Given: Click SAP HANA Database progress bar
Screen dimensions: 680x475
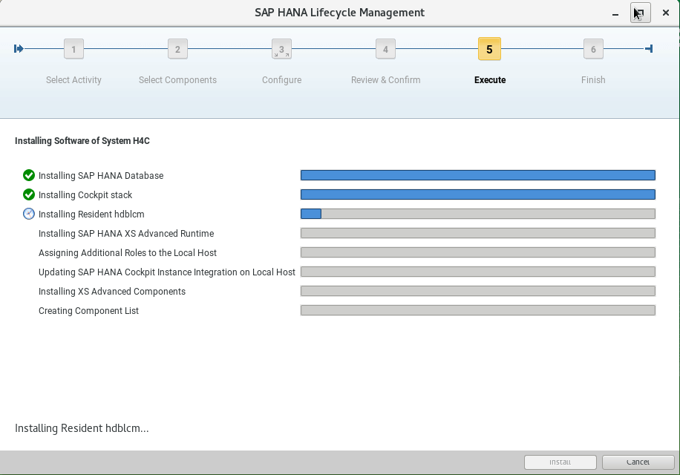Looking at the screenshot, I should (478, 175).
